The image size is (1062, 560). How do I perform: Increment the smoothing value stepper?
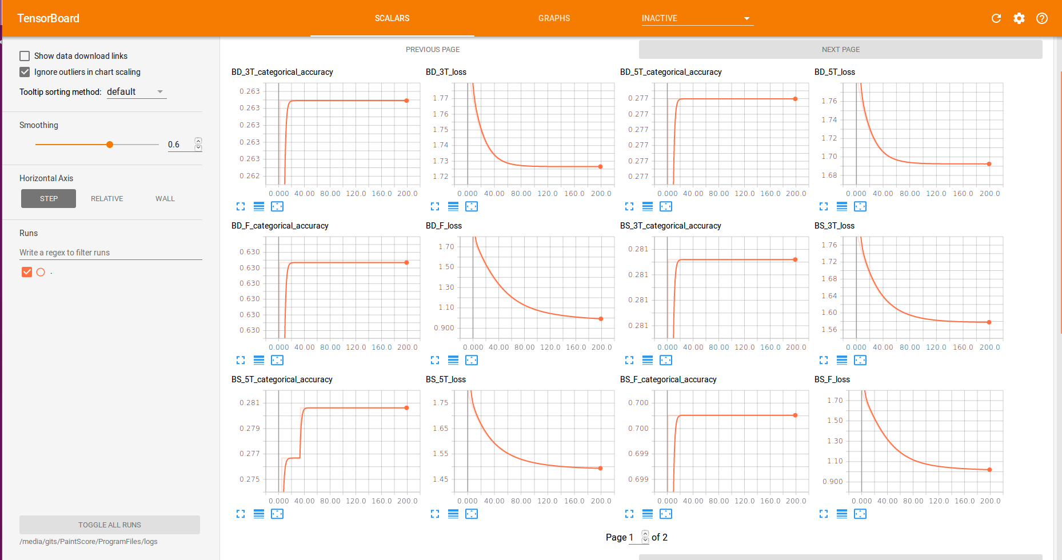198,141
